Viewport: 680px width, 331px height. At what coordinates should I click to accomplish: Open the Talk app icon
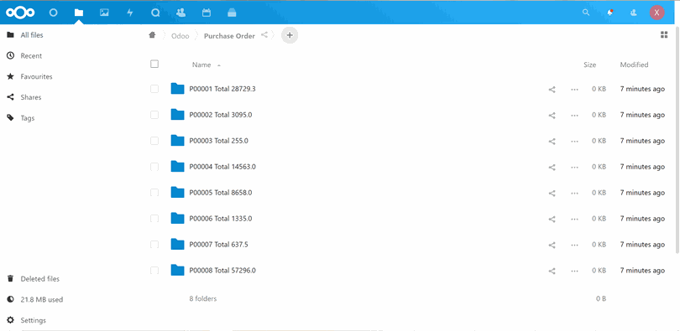click(155, 13)
